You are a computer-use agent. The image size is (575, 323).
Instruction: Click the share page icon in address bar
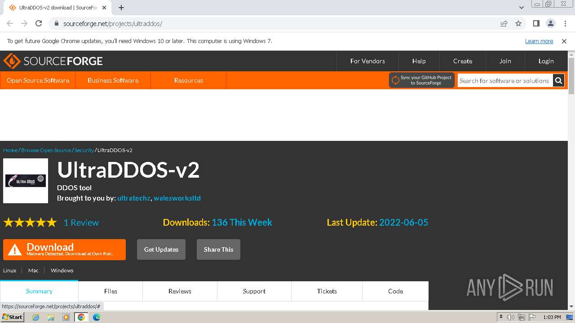click(x=504, y=23)
